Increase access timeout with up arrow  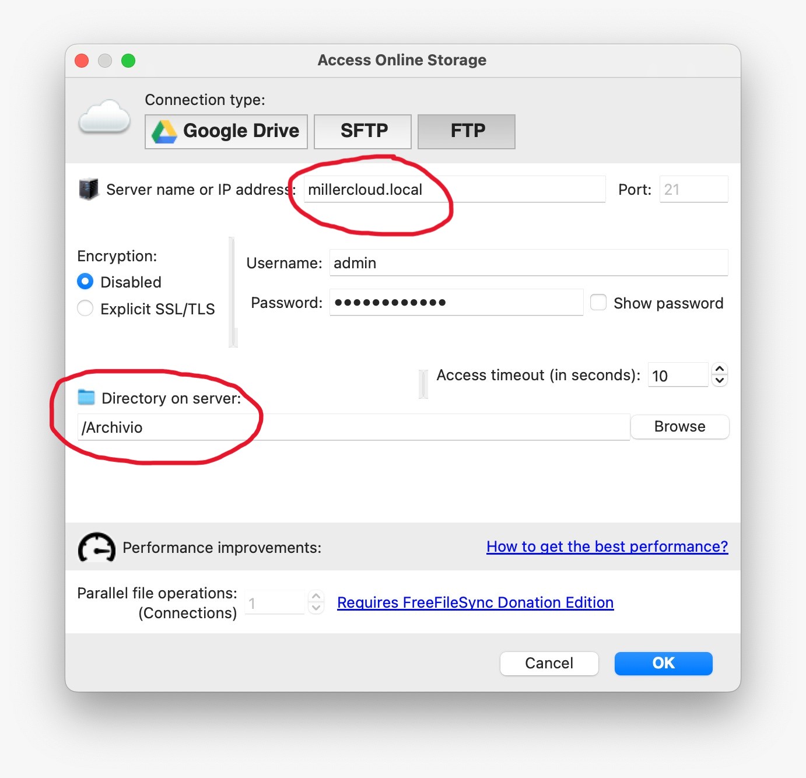point(720,369)
